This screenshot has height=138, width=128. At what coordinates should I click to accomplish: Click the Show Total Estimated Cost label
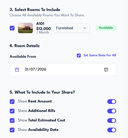[41, 120]
